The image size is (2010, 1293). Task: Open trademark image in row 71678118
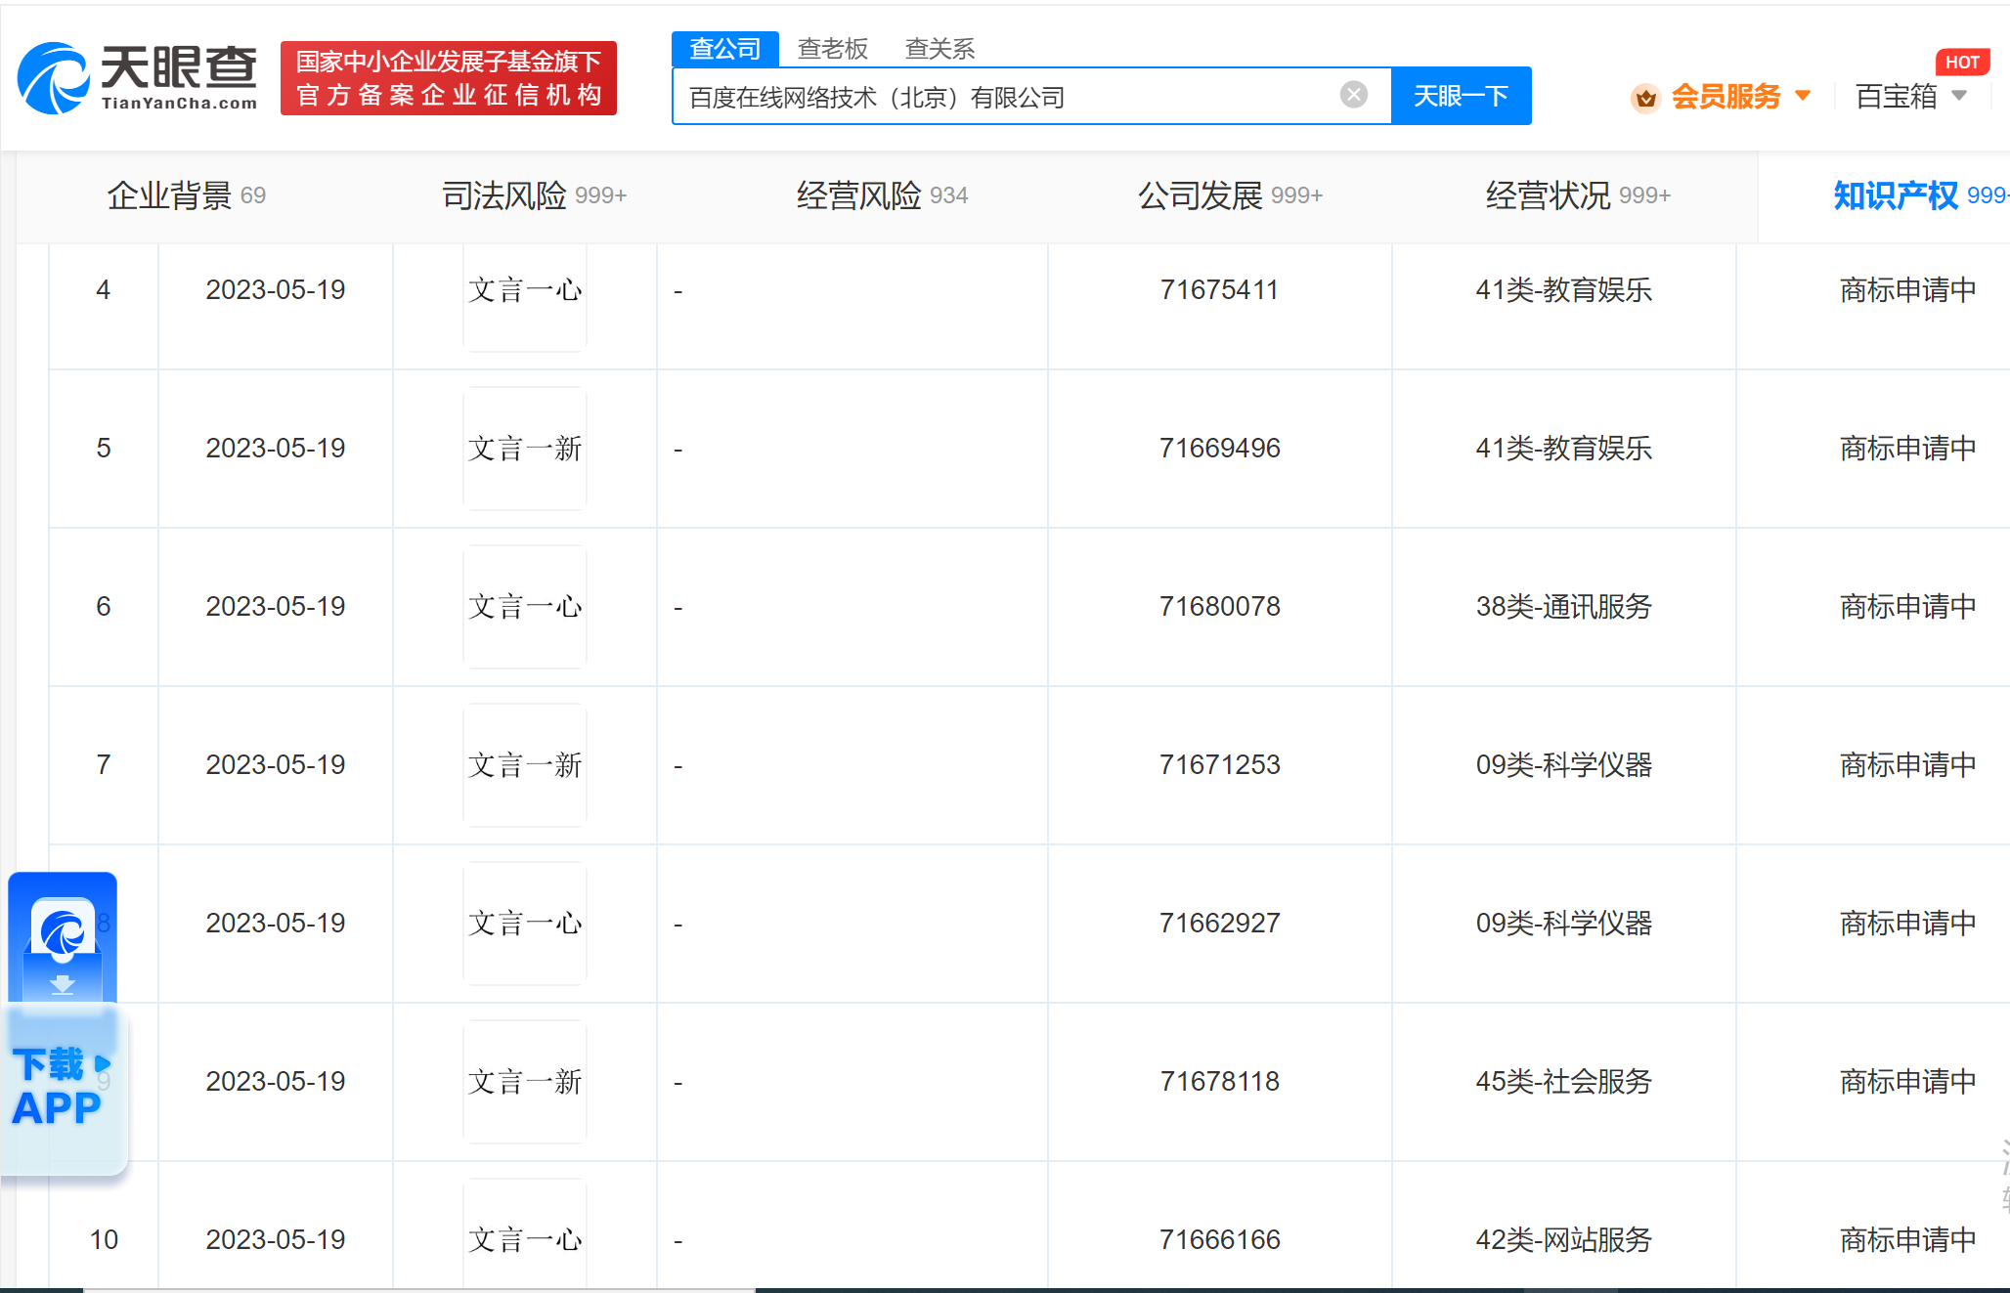525,1082
